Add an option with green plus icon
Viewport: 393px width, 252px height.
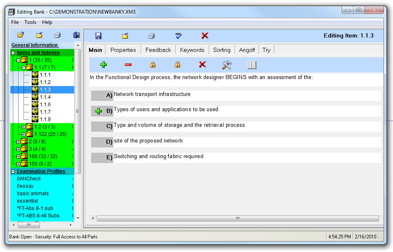(x=104, y=65)
